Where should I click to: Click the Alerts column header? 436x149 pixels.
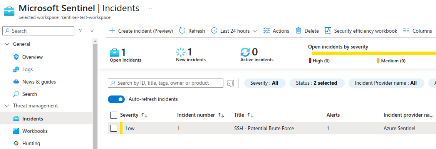pos(333,115)
